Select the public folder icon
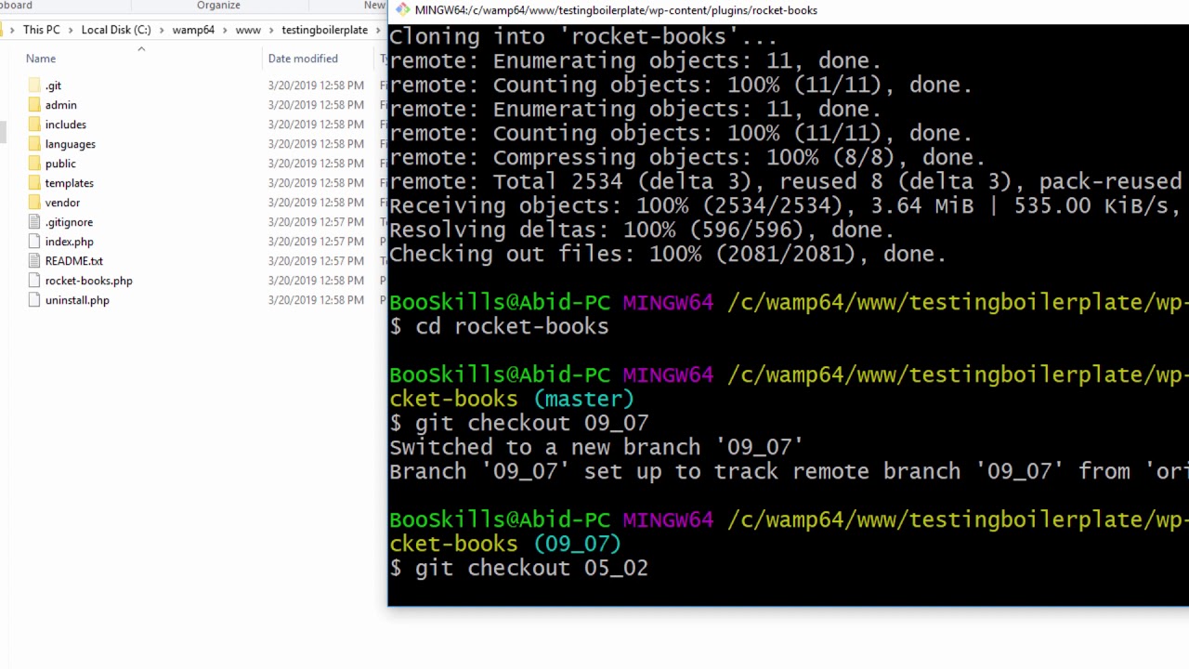 [x=34, y=164]
